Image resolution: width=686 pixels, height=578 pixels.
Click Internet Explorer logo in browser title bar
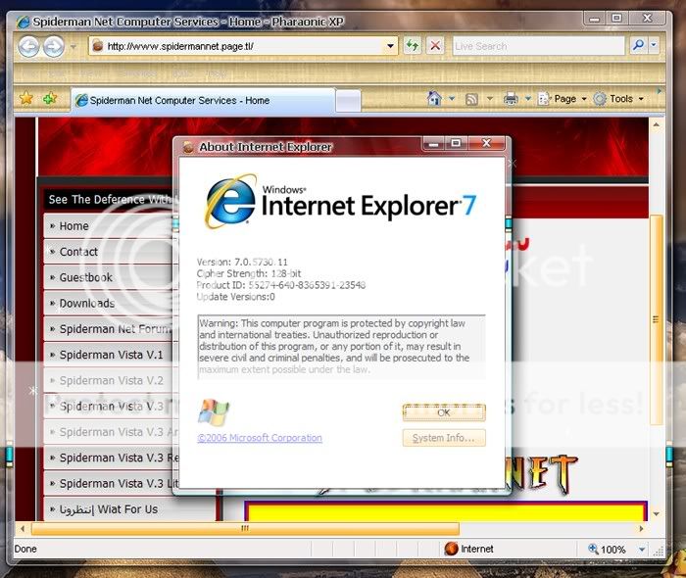pos(24,22)
